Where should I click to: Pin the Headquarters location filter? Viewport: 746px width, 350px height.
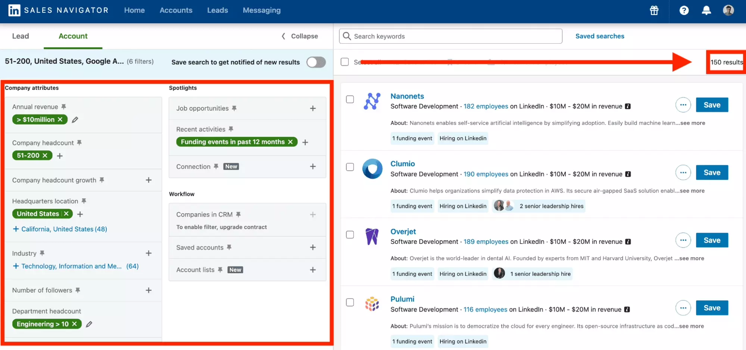coord(84,201)
